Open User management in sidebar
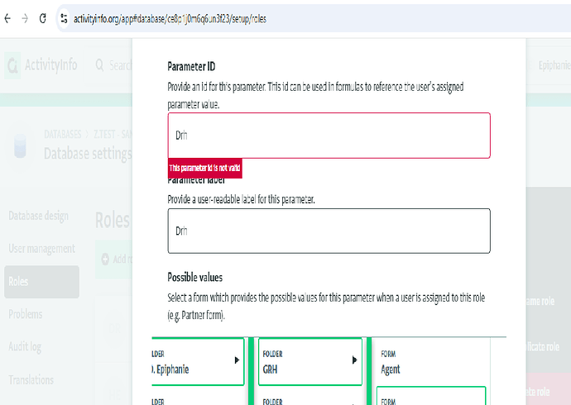571x405 pixels. coord(41,248)
